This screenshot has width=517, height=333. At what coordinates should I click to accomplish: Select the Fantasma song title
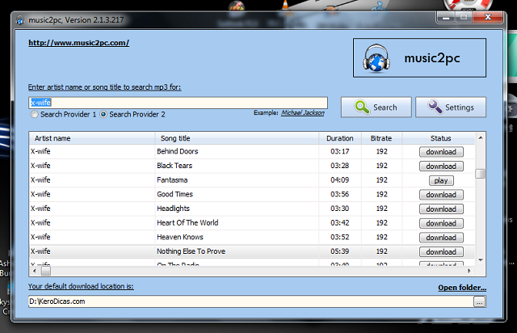coord(172,180)
